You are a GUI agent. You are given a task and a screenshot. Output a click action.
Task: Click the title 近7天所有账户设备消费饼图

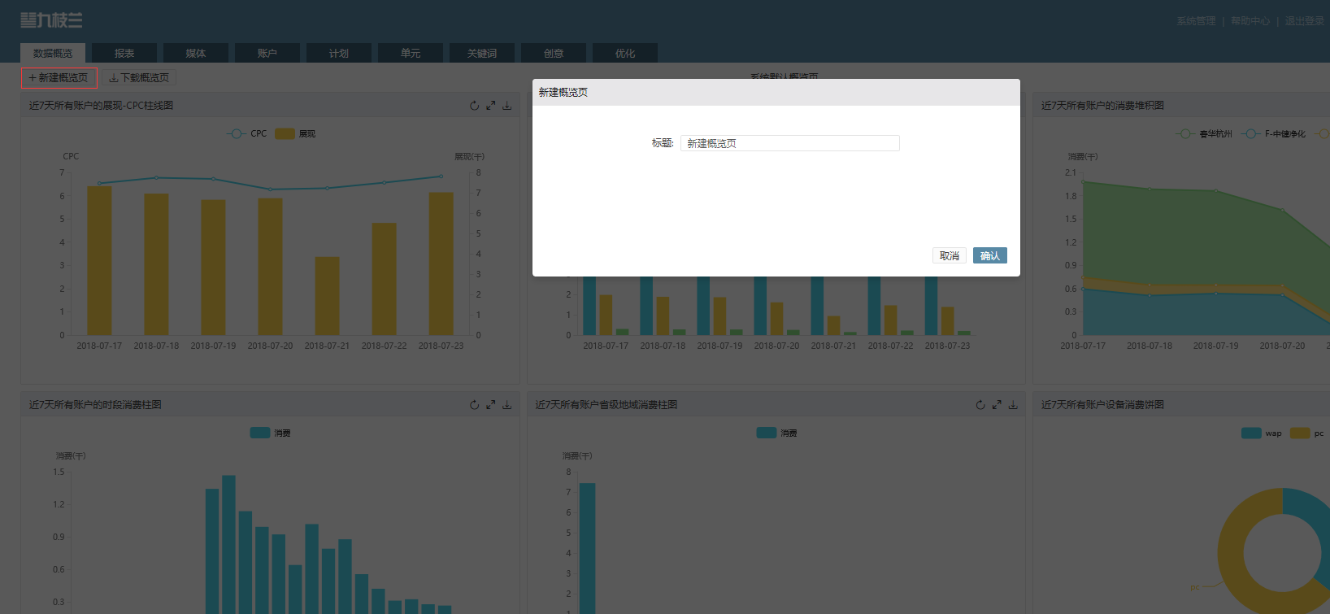pos(1102,405)
